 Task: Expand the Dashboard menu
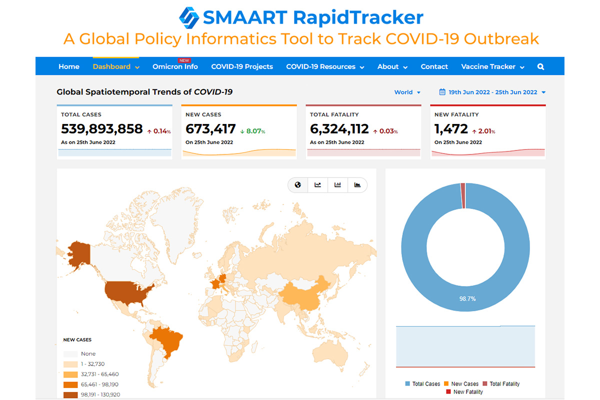coord(116,66)
